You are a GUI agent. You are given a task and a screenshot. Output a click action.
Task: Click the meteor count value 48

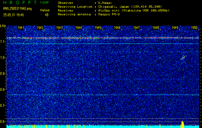(x=47, y=15)
